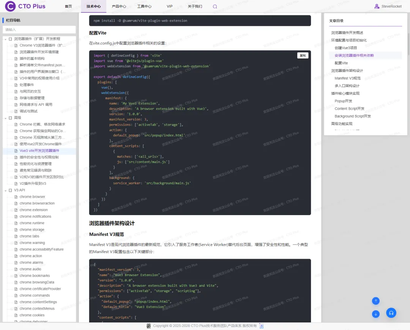The height and width of the screenshot is (330, 410).
Task: Open 网络请求与 API 调用 tree item
Action: (36, 105)
